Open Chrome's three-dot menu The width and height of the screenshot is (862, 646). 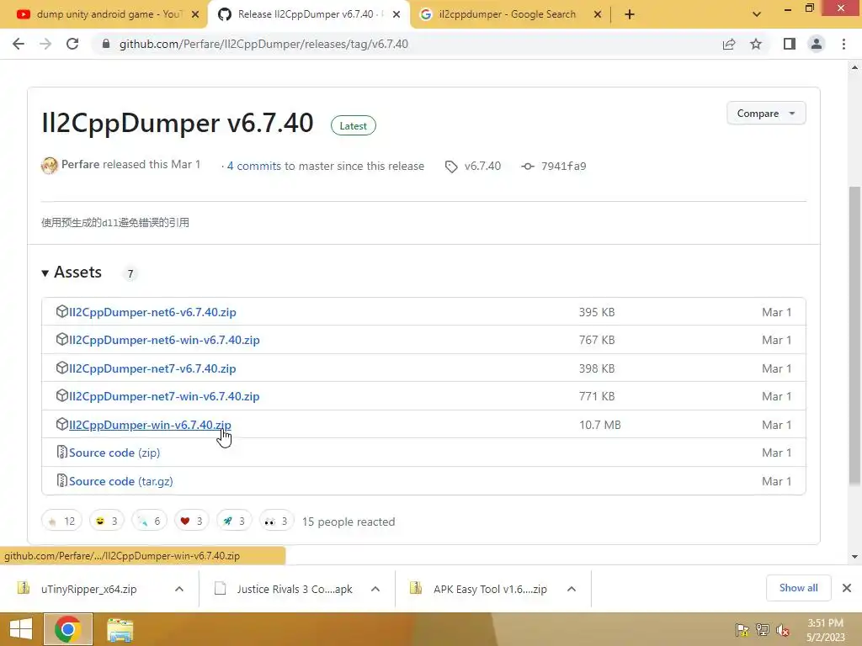point(843,44)
